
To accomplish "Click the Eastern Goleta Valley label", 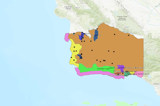I will click(x=135, y=68).
